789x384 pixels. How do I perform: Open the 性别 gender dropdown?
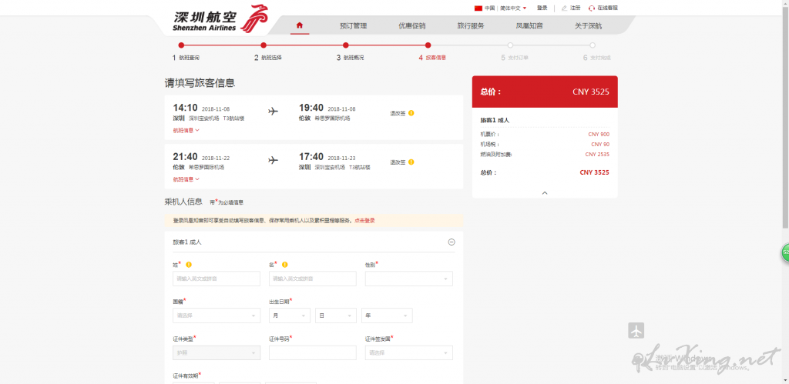point(408,279)
